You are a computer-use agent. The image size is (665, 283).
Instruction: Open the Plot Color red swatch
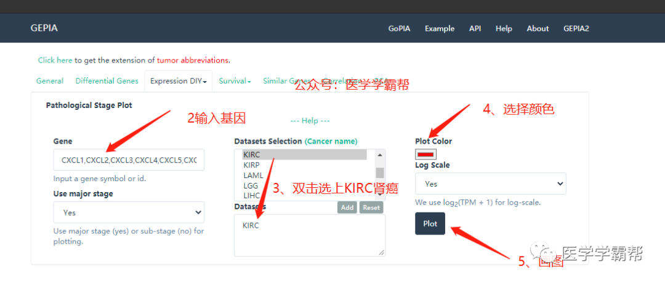[x=426, y=155]
